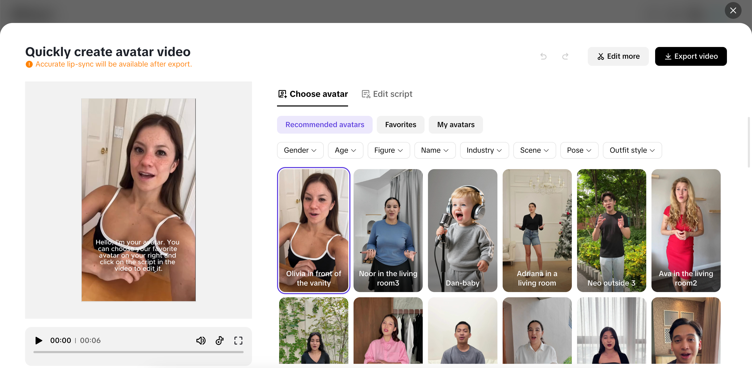Open the Industry dropdown filter
752x368 pixels.
(484, 150)
